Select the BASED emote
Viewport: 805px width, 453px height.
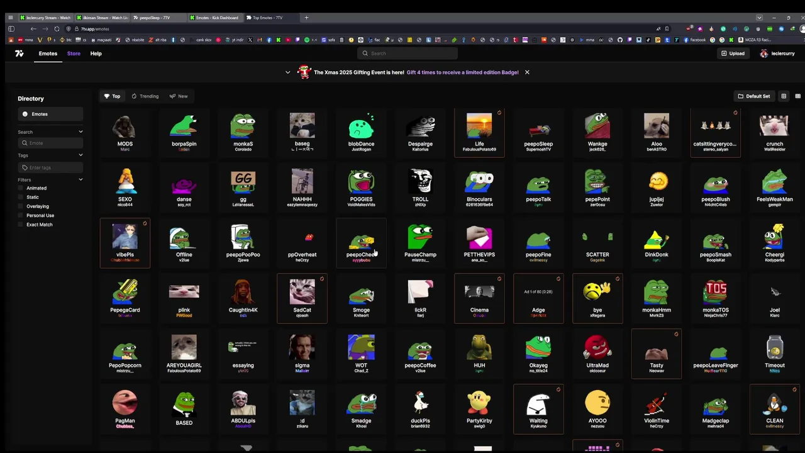click(184, 409)
